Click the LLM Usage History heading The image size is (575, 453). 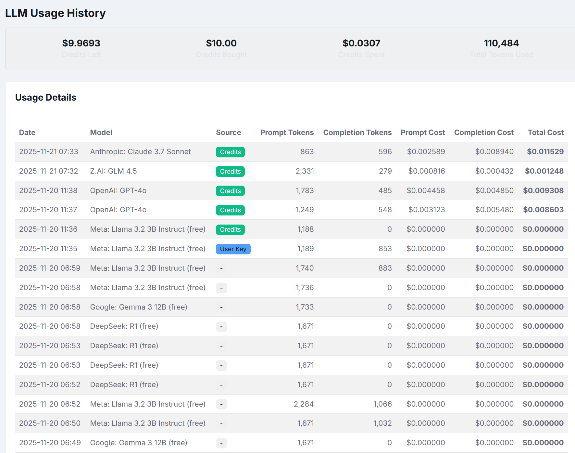56,13
